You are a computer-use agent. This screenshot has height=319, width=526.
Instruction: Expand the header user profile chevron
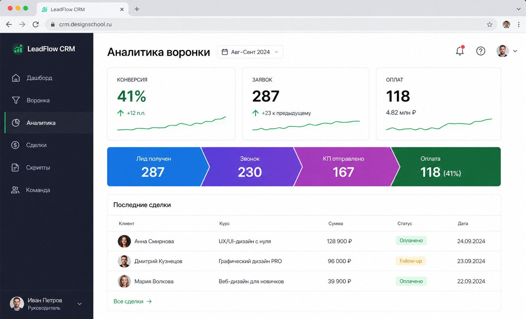[515, 51]
